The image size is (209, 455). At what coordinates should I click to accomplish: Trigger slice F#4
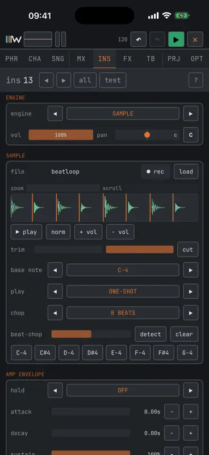coord(164,353)
